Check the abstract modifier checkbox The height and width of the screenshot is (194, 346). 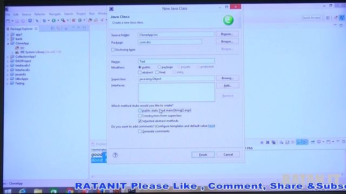139,72
